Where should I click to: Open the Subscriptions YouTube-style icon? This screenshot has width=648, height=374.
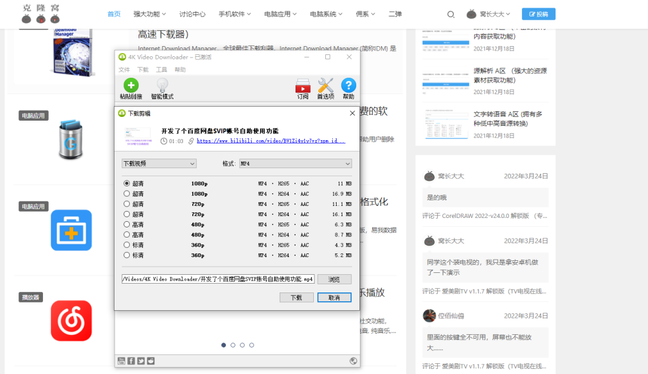tap(303, 86)
